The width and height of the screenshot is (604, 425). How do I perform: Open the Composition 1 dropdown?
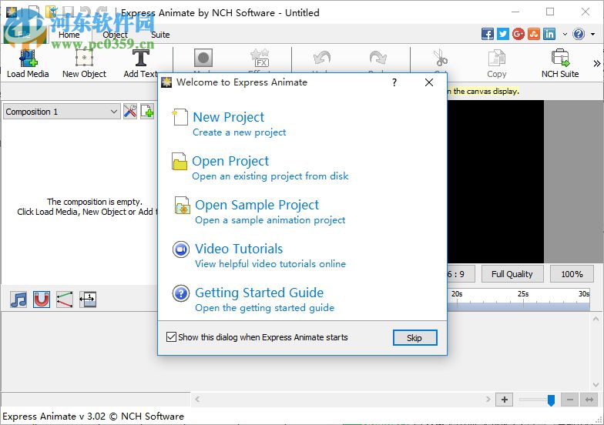(62, 112)
